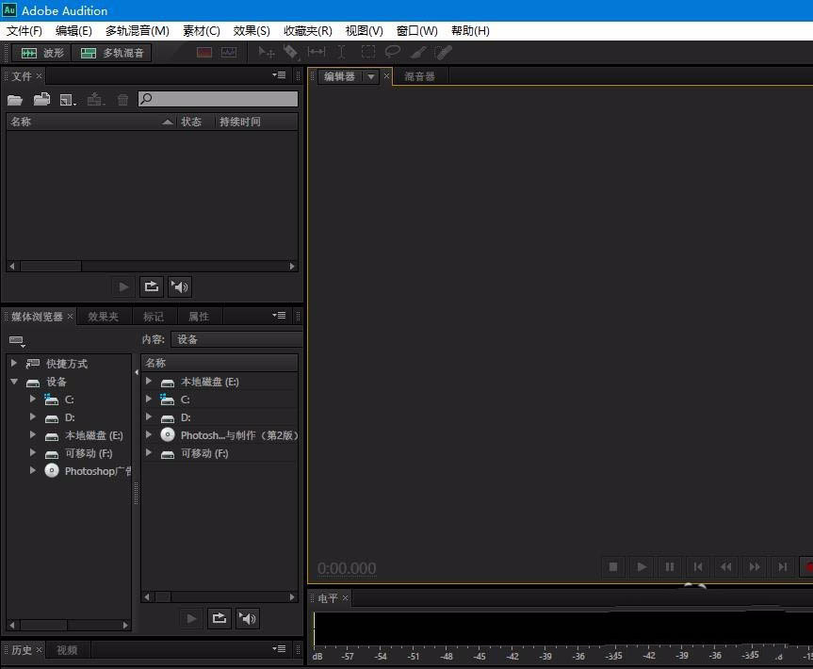Viewport: 813px width, 669px height.
Task: Select the Razor tool
Action: click(291, 53)
